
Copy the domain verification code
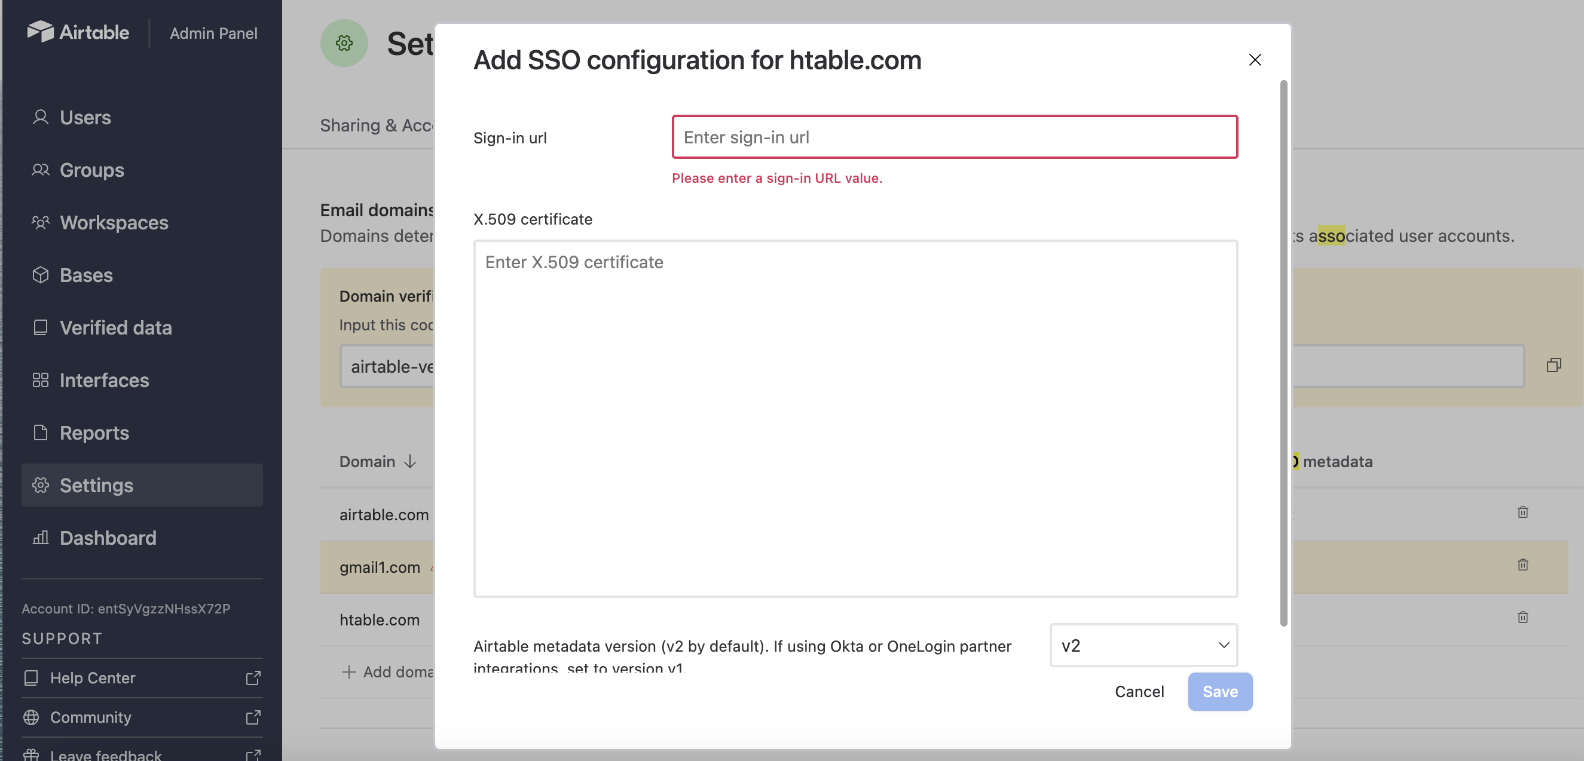pyautogui.click(x=1554, y=365)
